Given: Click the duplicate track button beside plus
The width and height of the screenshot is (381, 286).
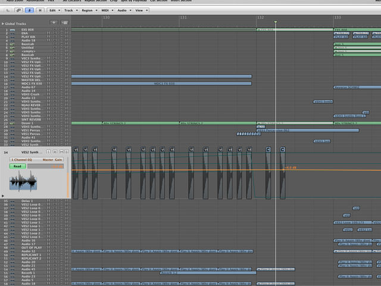Looking at the screenshot, I should coord(64,23).
